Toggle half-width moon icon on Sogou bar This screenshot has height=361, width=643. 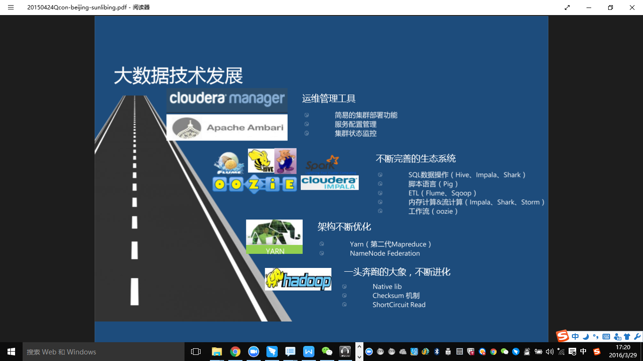click(x=586, y=337)
